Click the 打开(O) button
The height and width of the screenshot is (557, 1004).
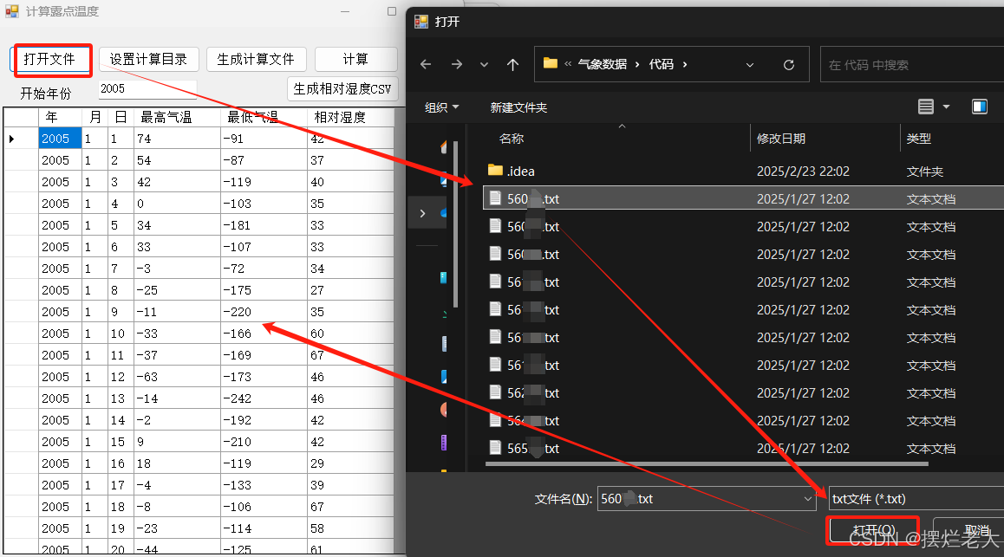click(x=873, y=530)
